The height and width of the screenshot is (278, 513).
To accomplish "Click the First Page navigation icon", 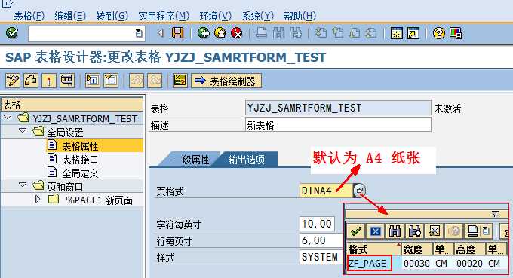I will point(321,33).
